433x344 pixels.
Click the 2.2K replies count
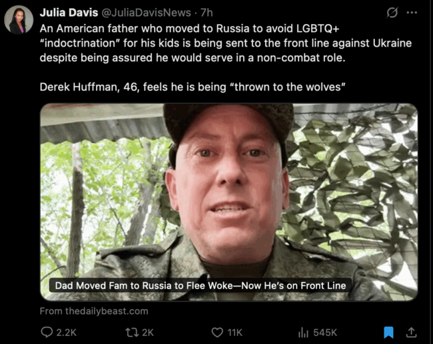tap(66, 333)
